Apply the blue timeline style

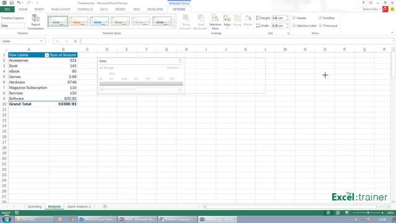[x=100, y=21]
